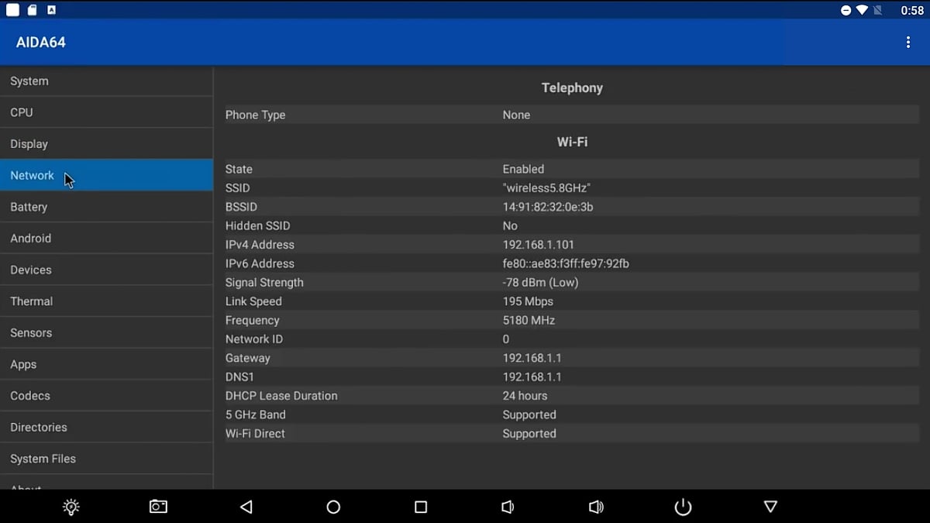Screen dimensions: 930x523
Task: Tap the Wi-Fi status icon
Action: pos(862,10)
